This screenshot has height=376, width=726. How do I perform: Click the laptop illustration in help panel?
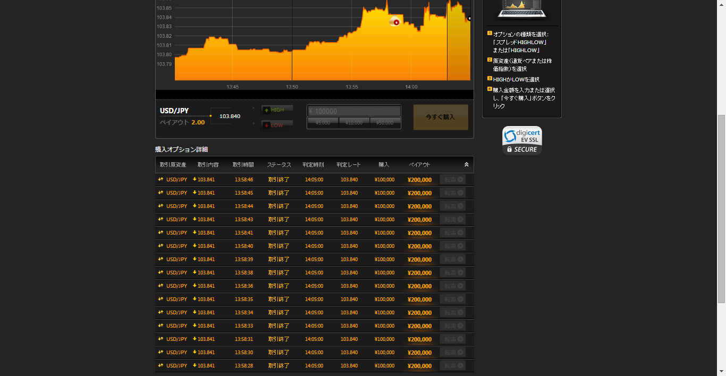(521, 9)
